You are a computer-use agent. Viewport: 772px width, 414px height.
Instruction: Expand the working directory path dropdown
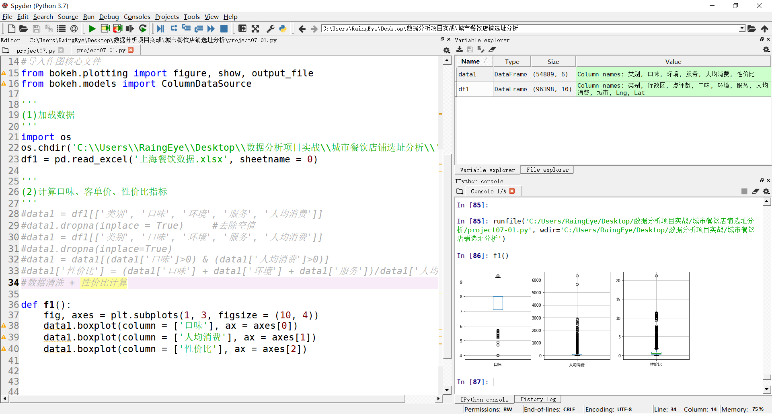(742, 29)
